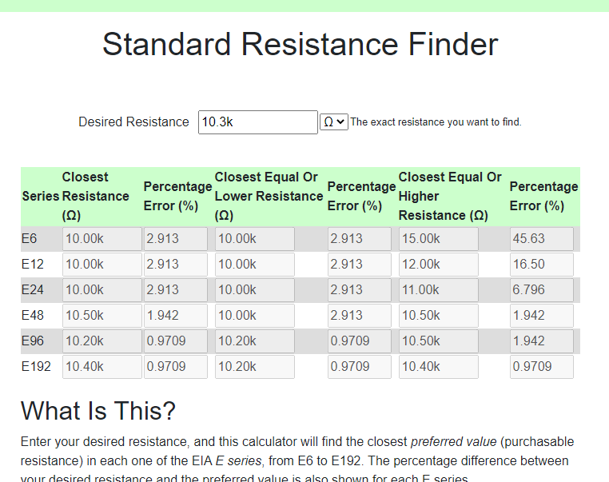This screenshot has height=482, width=609.
Task: Select the E12 higher resistance error 16.50 field
Action: (541, 265)
